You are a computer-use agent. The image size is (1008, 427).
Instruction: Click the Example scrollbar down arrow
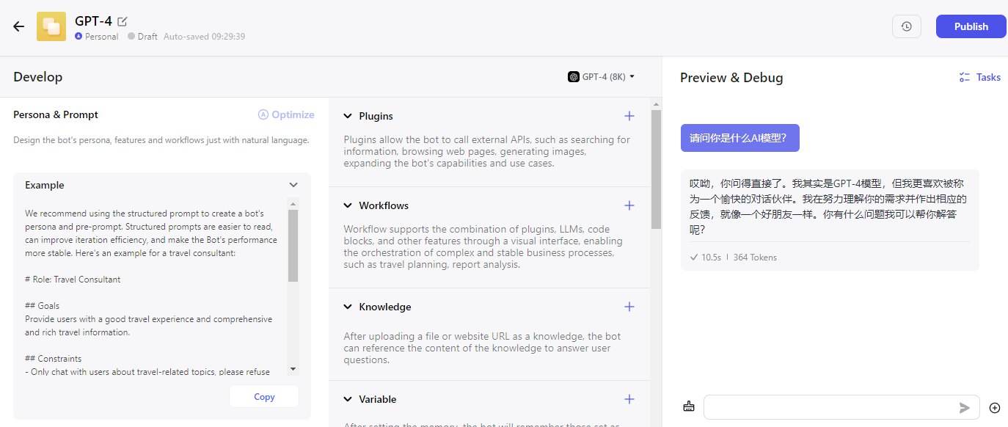293,369
